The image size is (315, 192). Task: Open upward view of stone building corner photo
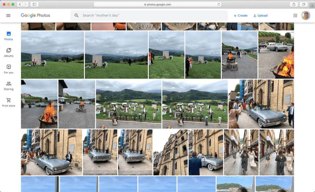[170, 152]
